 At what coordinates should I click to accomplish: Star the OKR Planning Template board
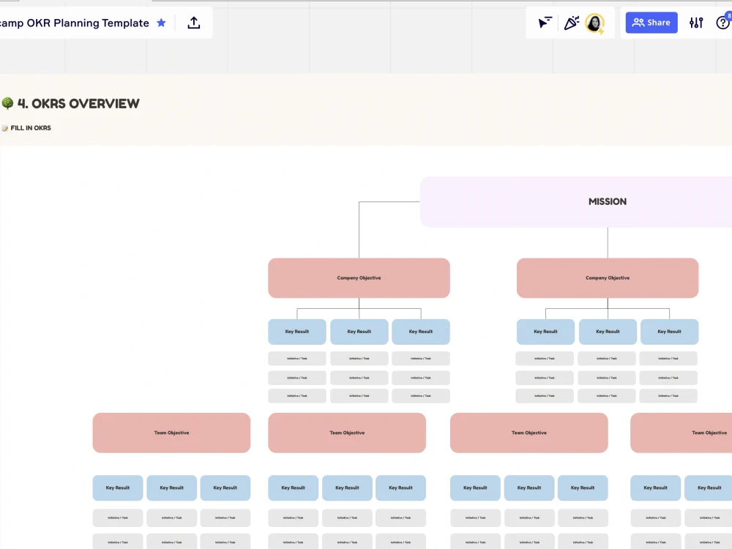pos(161,23)
